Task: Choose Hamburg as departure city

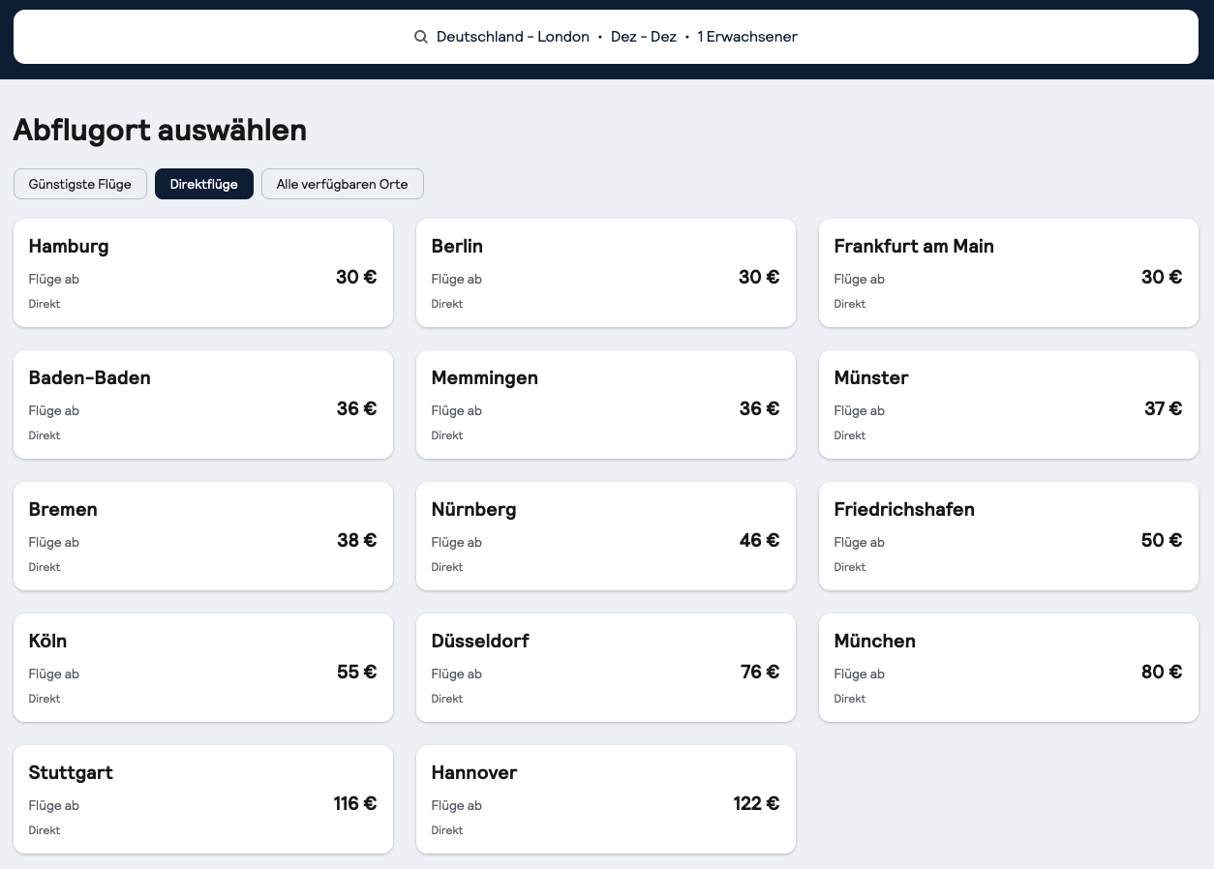Action: tap(202, 273)
